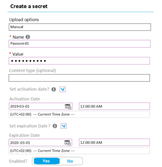Viewport: 162px width, 167px height.
Task: Click the Activation Date 2019-03-01 field
Action: point(40,106)
